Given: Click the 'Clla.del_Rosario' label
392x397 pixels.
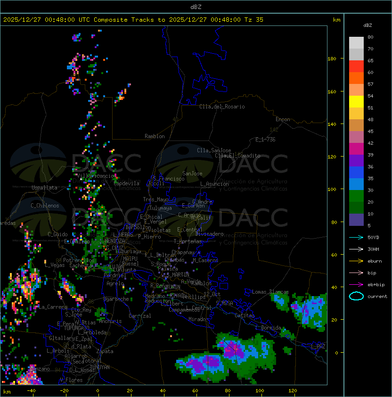Looking at the screenshot, I should tap(222, 107).
